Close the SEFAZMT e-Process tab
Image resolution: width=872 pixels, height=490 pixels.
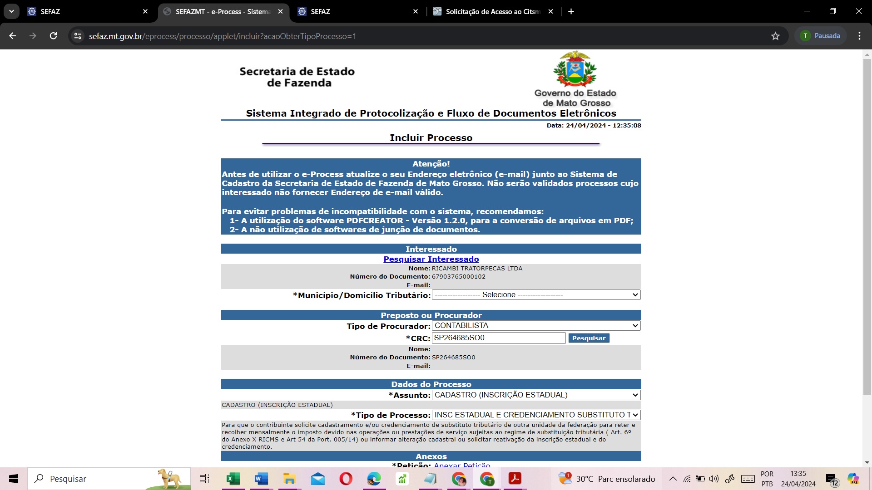click(x=280, y=11)
